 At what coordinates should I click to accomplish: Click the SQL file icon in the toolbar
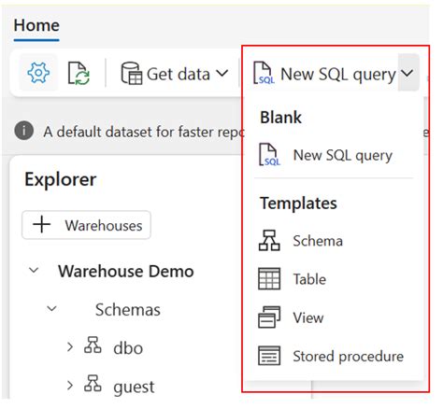(x=264, y=73)
